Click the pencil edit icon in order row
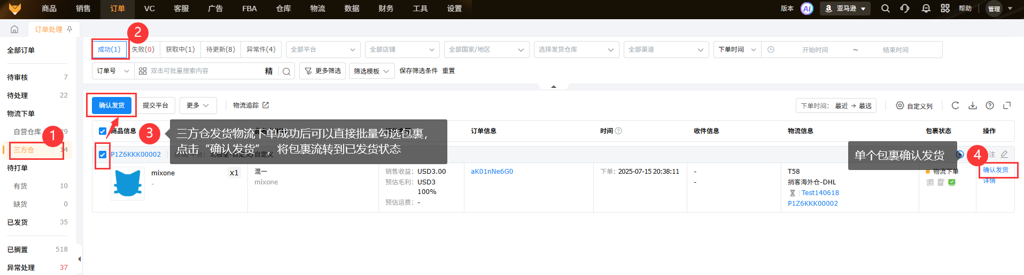1024x275 pixels. [1004, 154]
